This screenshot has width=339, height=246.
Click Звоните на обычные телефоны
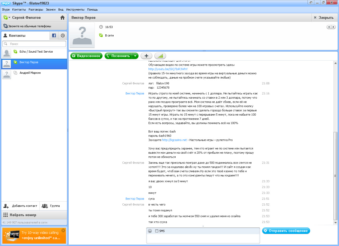pos(34,26)
